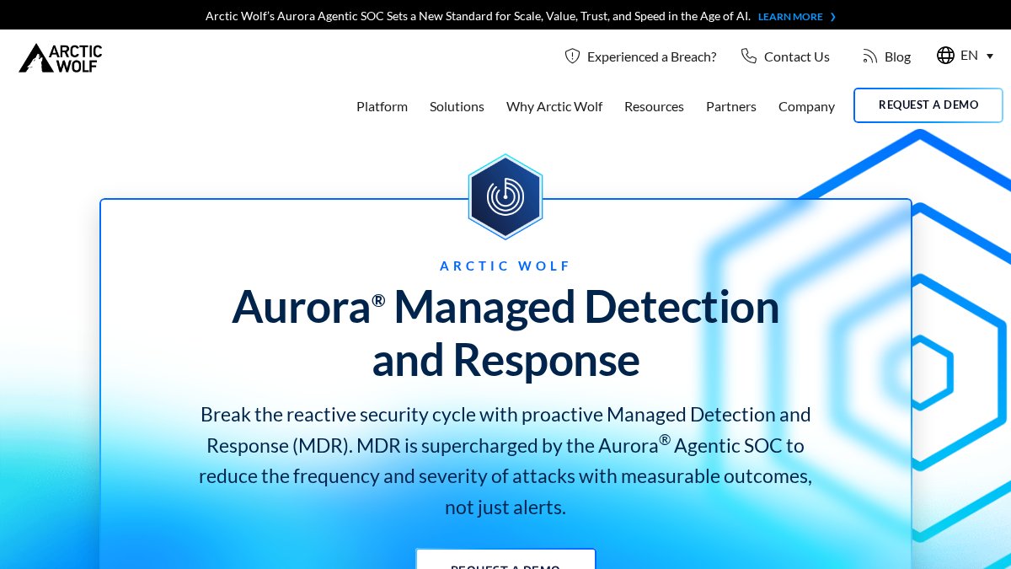Viewport: 1011px width, 569px height.
Task: Open the Company menu
Action: click(x=806, y=106)
